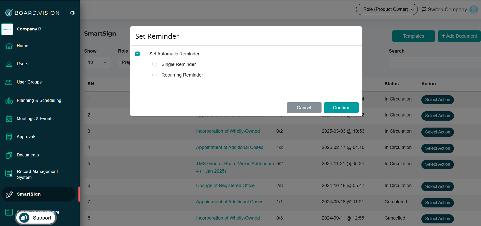Viewport: 481px width, 226px height.
Task: Open Select Action for row 3
Action: (438, 132)
